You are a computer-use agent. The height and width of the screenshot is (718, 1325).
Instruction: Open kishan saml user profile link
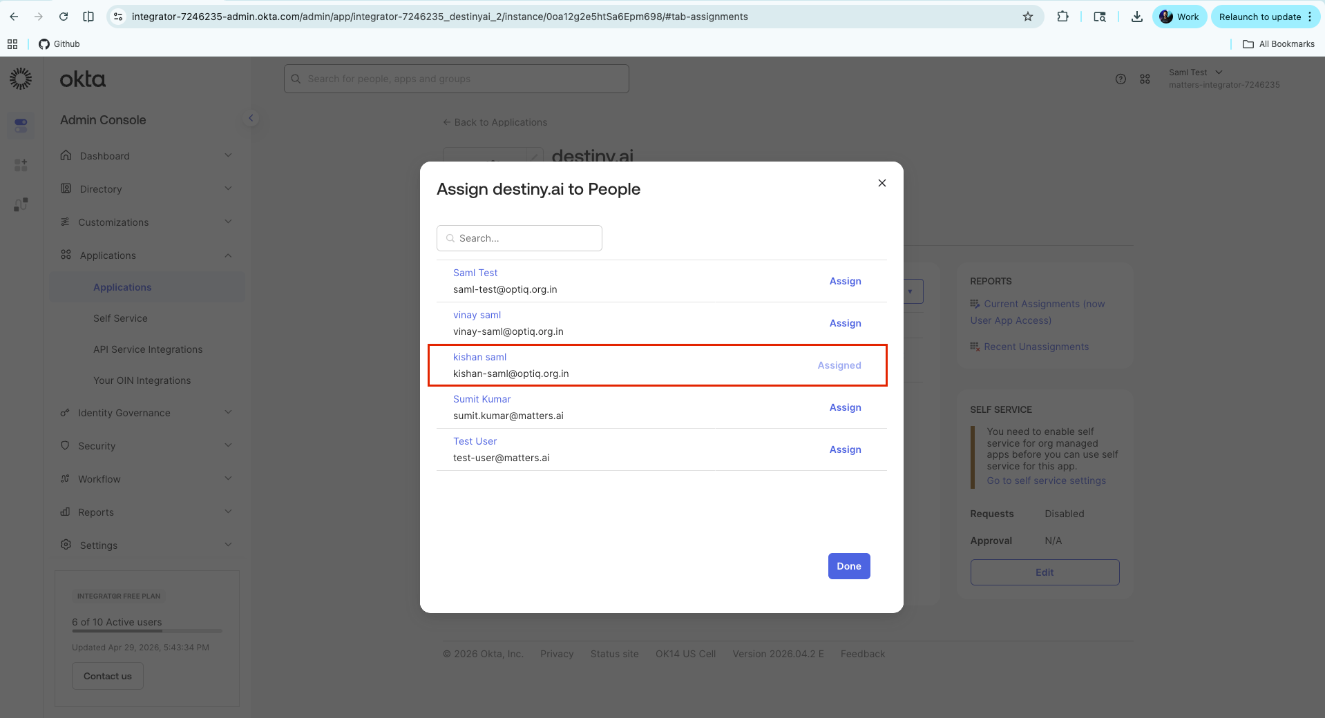pos(479,357)
